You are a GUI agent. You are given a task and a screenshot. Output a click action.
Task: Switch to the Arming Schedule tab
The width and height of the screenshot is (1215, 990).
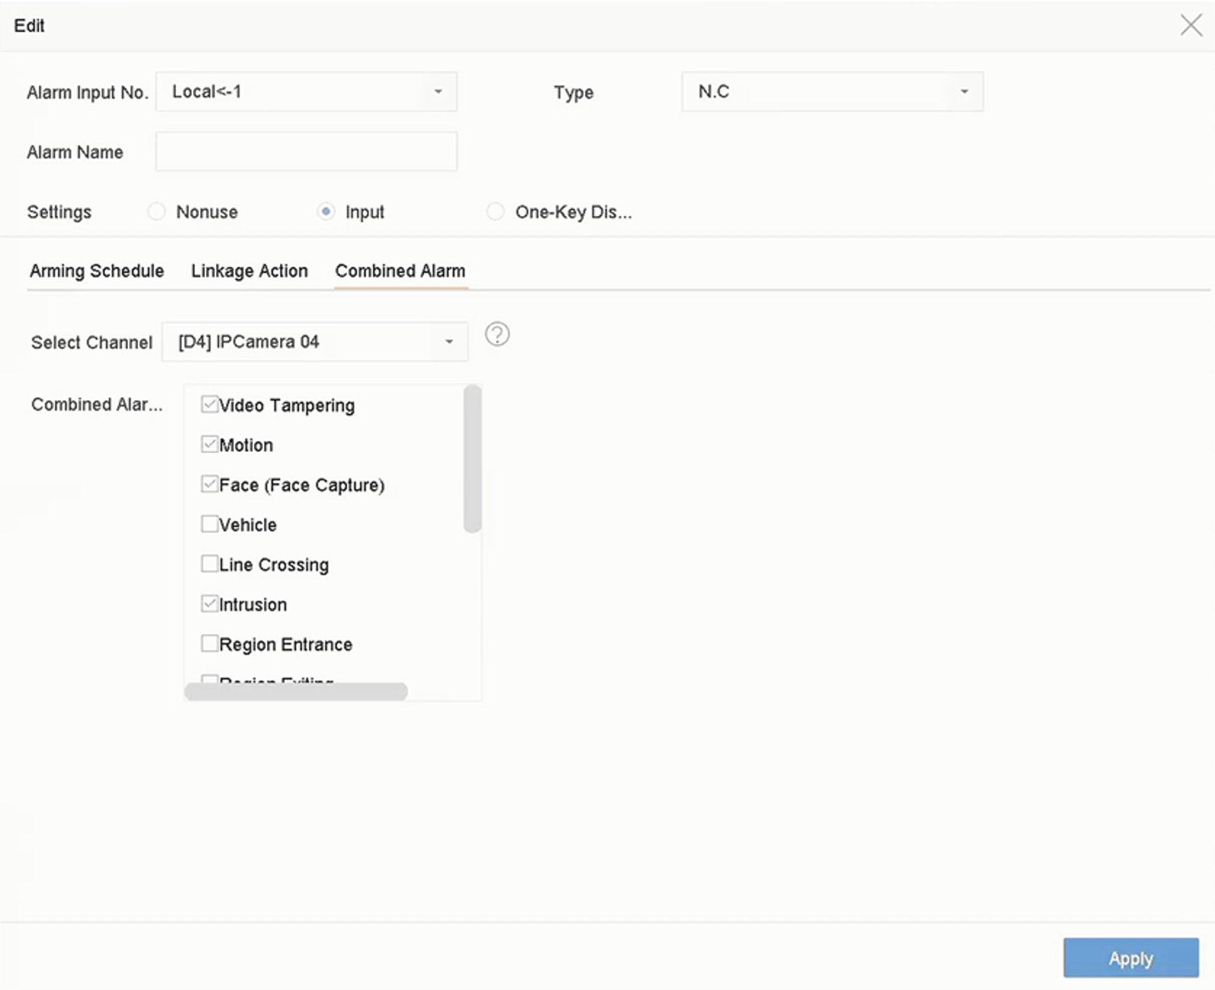(97, 271)
